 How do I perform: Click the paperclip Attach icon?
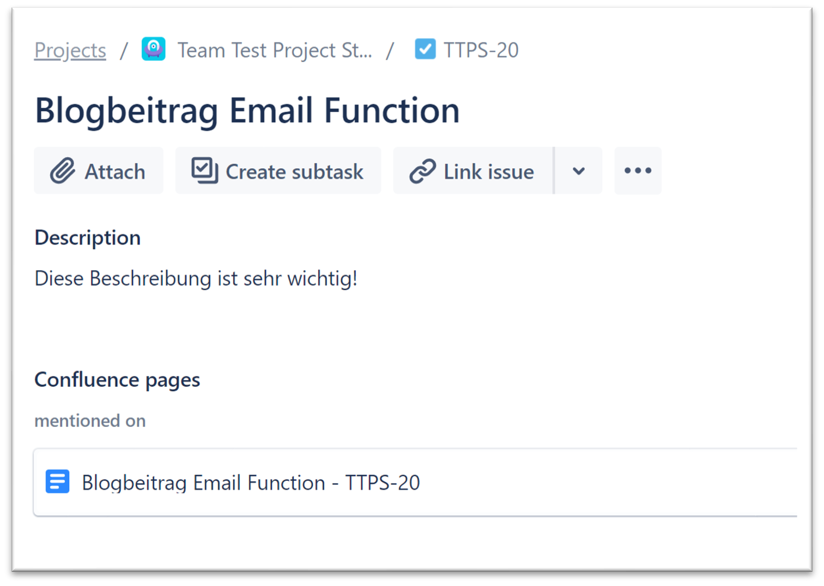click(63, 170)
